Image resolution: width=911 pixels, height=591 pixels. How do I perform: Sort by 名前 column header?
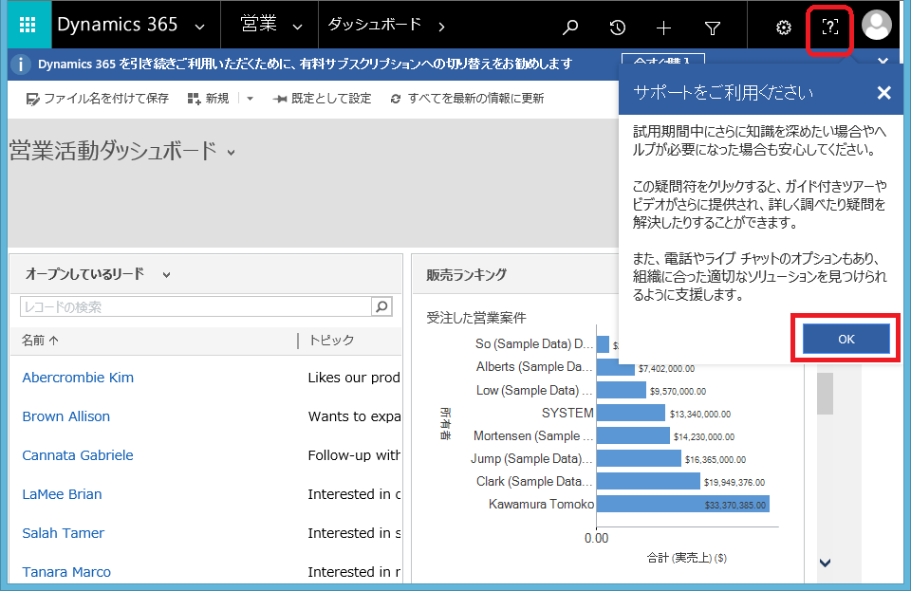pos(40,341)
